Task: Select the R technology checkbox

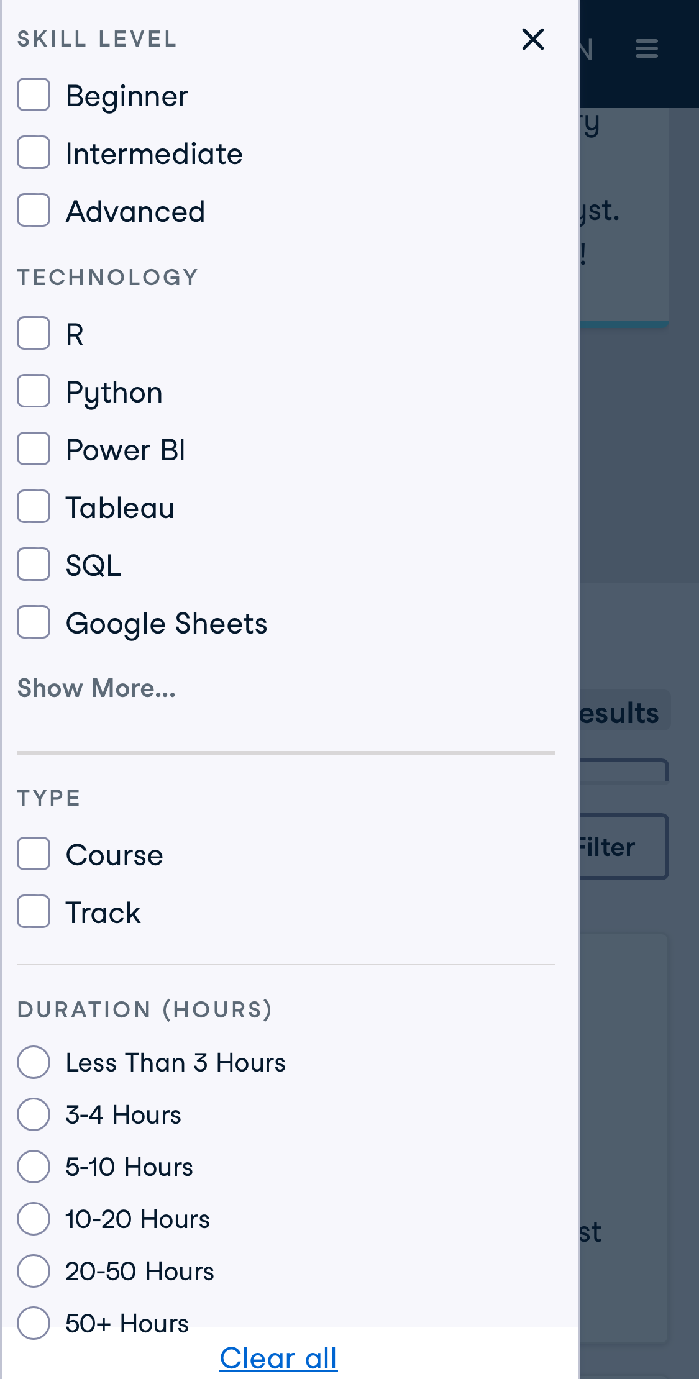Action: tap(34, 334)
